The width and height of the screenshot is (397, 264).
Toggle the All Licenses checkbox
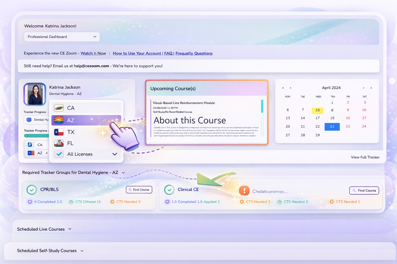[x=59, y=154]
